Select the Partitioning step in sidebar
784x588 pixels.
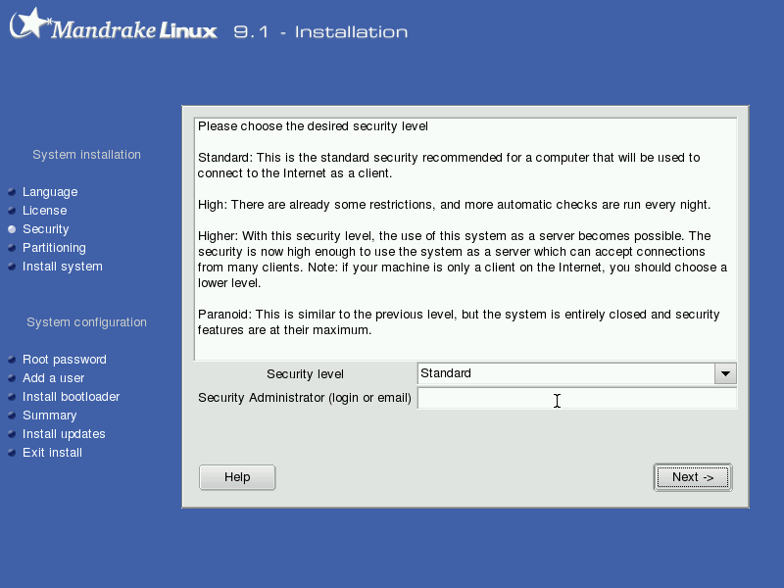(54, 248)
